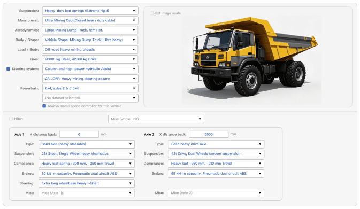The height and width of the screenshot is (209, 360).
Task: Open Vehicle Shape Mining Dump Truck dropdown
Action: point(90,40)
